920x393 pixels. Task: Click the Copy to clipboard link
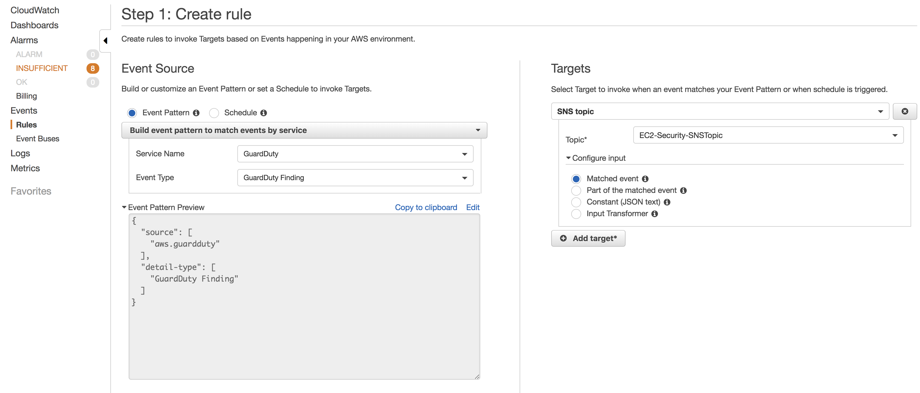426,207
